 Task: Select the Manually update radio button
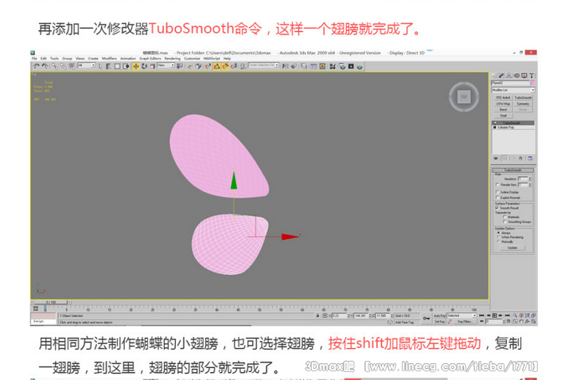[498, 241]
